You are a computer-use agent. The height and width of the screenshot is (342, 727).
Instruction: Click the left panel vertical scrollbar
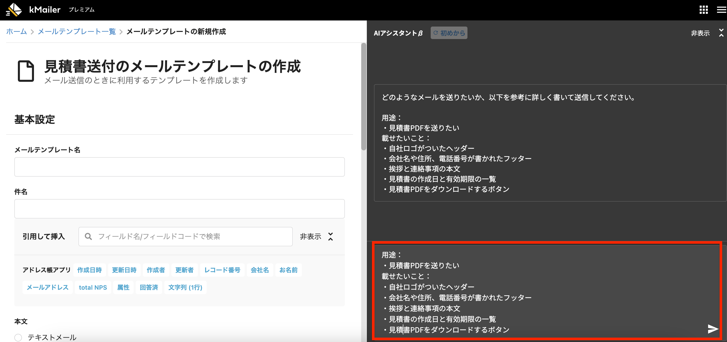(x=364, y=97)
